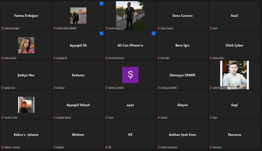Image resolution: width=262 pixels, height=151 pixels.
Task: Open more options on Ali Can iPhone'u tile
Action: tap(154, 33)
